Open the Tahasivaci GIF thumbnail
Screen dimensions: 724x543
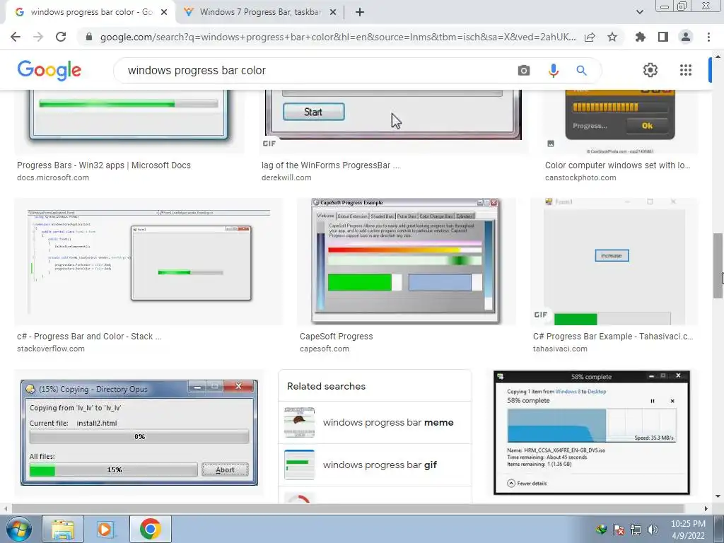point(614,262)
